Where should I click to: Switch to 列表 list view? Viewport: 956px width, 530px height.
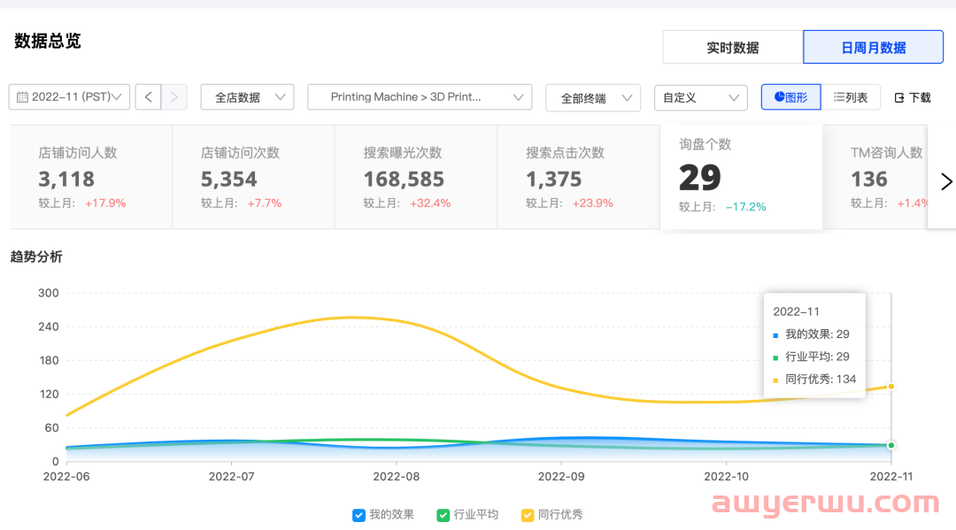pos(851,97)
